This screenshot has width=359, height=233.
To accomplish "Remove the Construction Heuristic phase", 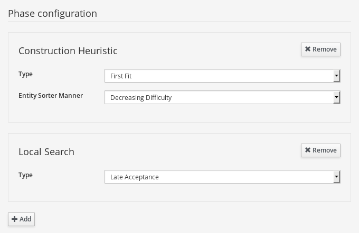I will tap(320, 49).
